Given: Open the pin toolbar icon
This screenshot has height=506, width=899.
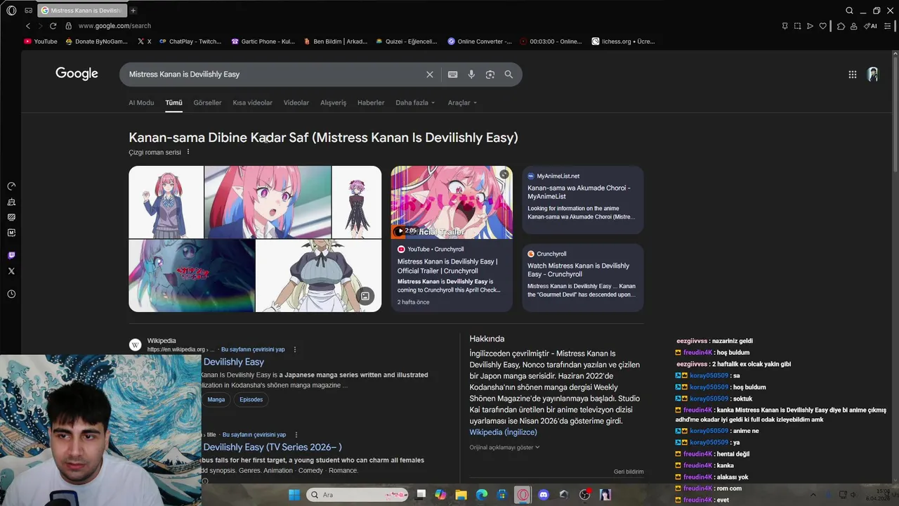Looking at the screenshot, I should 785,26.
